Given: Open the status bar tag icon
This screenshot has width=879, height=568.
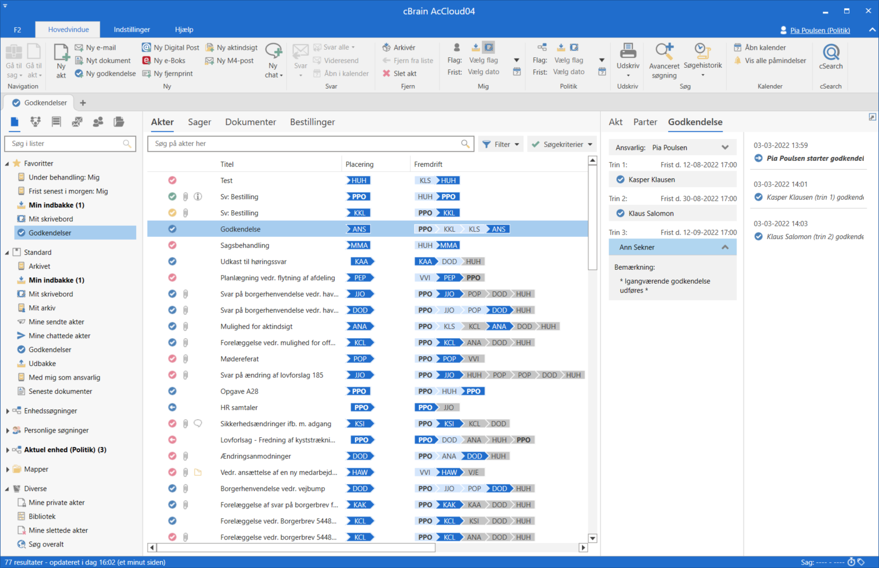Looking at the screenshot, I should coord(861,562).
